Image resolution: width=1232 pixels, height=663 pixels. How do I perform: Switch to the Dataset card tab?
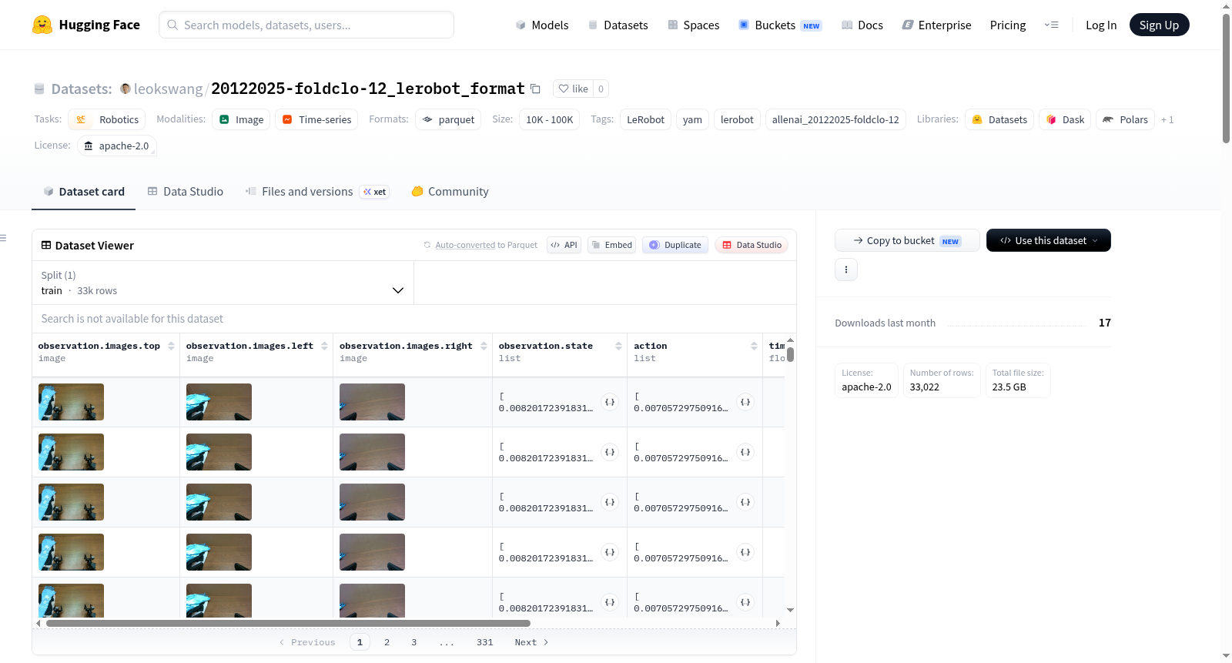coord(83,191)
